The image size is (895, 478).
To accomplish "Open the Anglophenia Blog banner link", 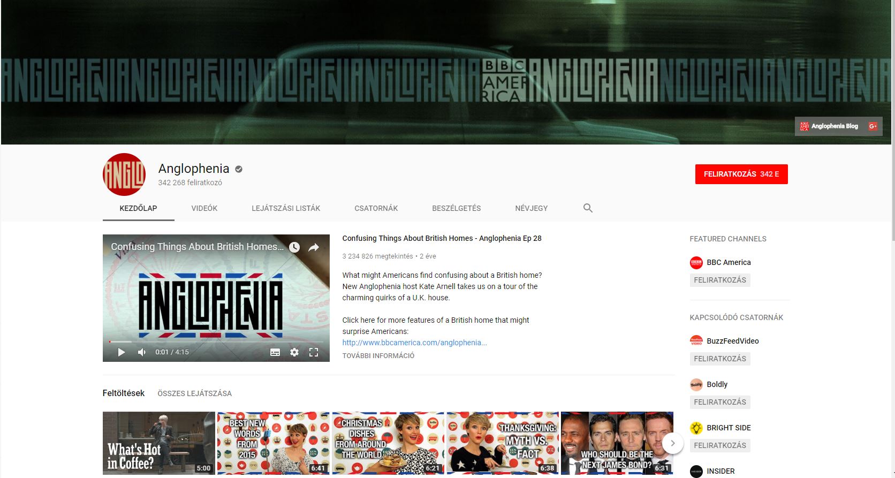I will [x=829, y=126].
